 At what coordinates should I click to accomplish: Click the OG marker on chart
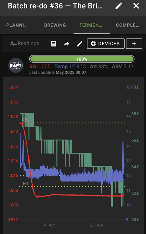point(26,120)
